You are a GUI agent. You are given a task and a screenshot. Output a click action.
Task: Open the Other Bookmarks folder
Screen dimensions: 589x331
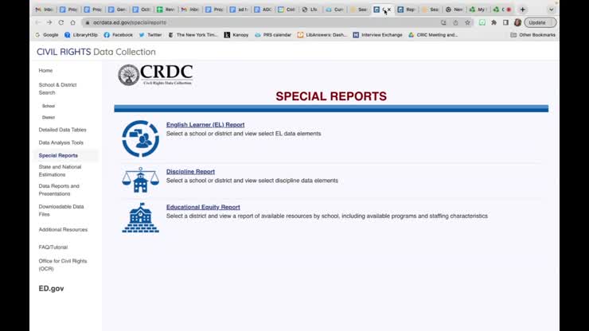pos(532,35)
